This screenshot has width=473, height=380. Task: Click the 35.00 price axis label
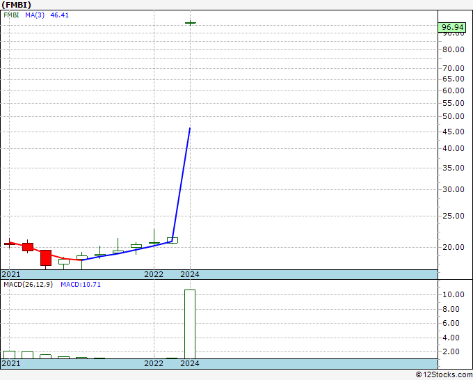point(454,168)
